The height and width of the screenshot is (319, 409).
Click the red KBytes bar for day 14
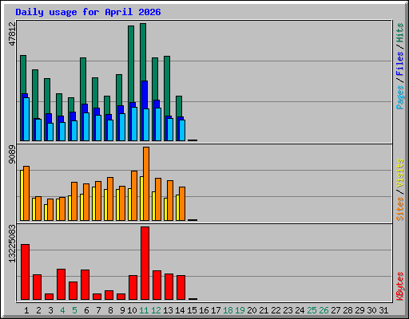(x=181, y=288)
